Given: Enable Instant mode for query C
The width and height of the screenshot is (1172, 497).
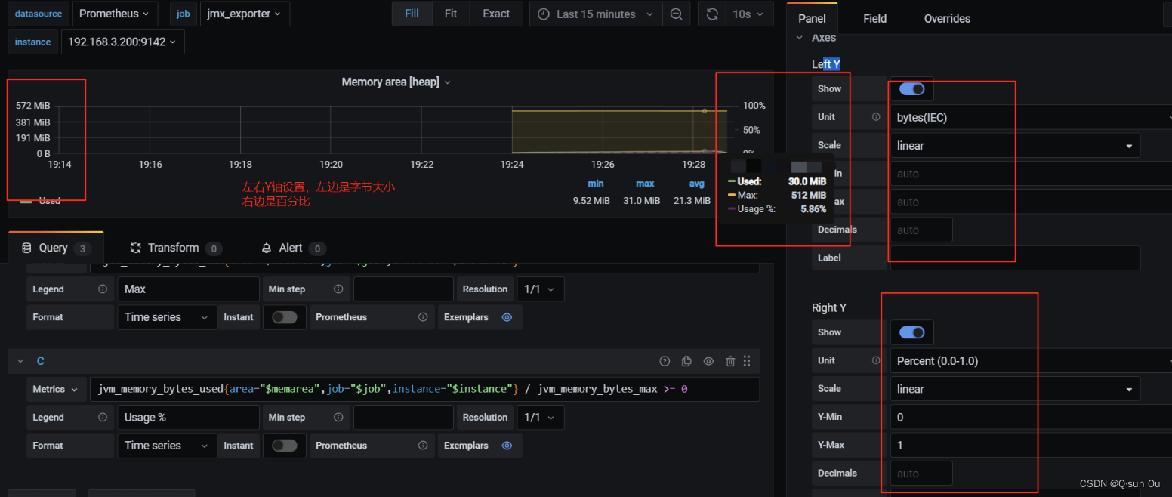Looking at the screenshot, I should pos(285,446).
